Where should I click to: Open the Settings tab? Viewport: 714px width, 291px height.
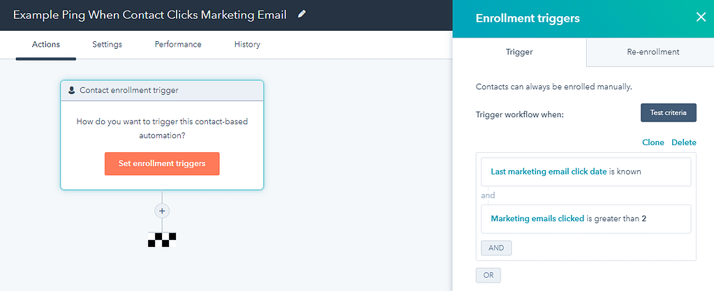point(107,44)
